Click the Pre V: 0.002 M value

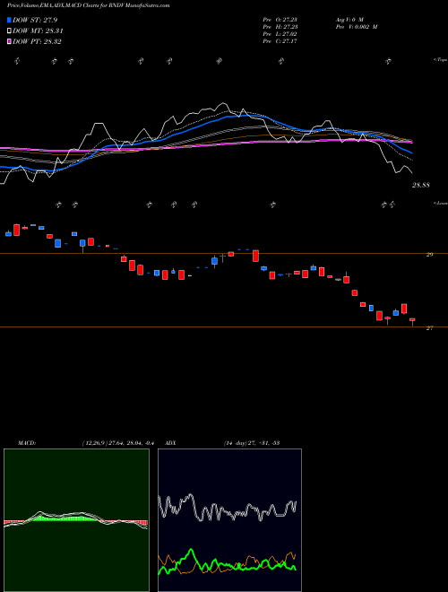coord(356,27)
